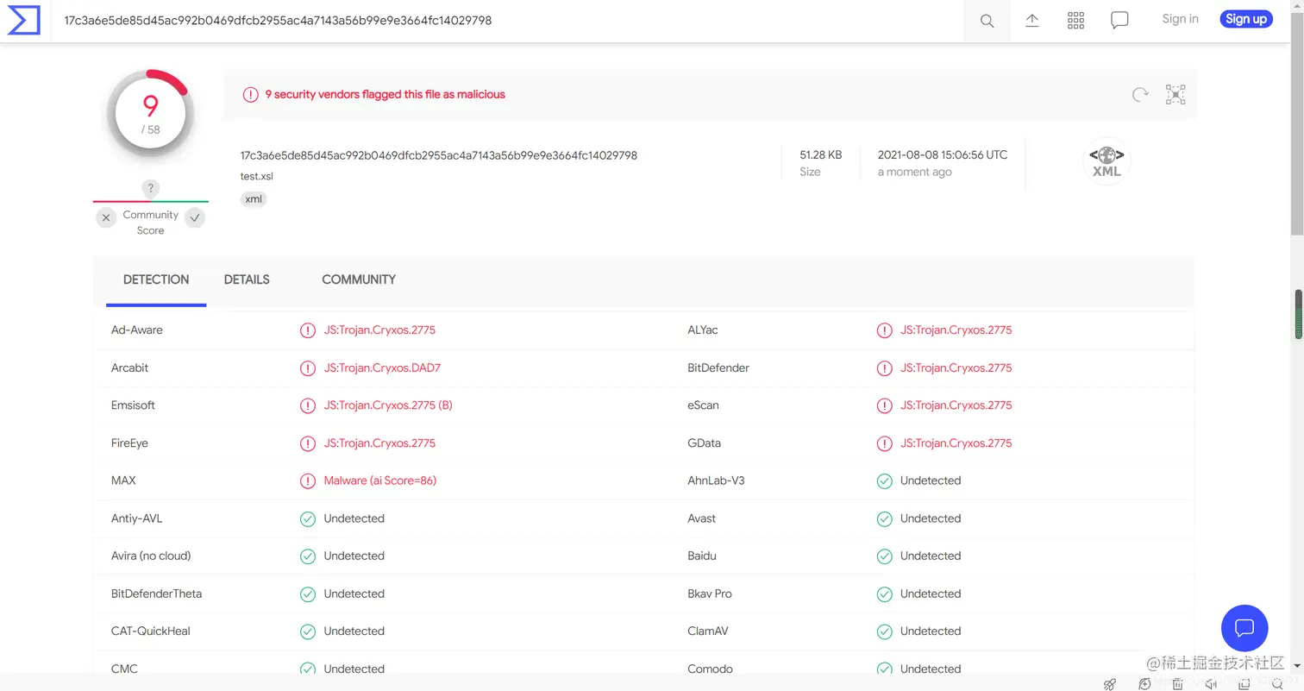The width and height of the screenshot is (1304, 691).
Task: Click the ClamAV vendor name
Action: pos(708,631)
